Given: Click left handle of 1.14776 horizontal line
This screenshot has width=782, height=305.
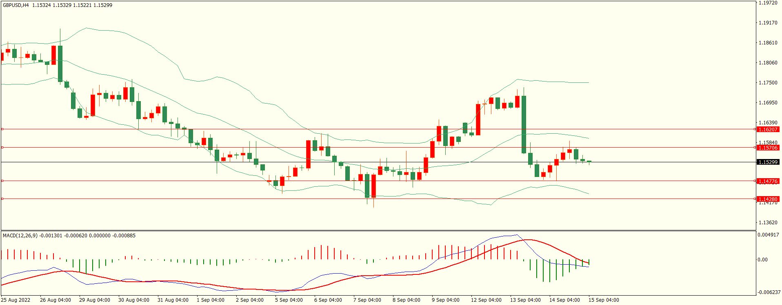Looking at the screenshot, I should coord(2,181).
